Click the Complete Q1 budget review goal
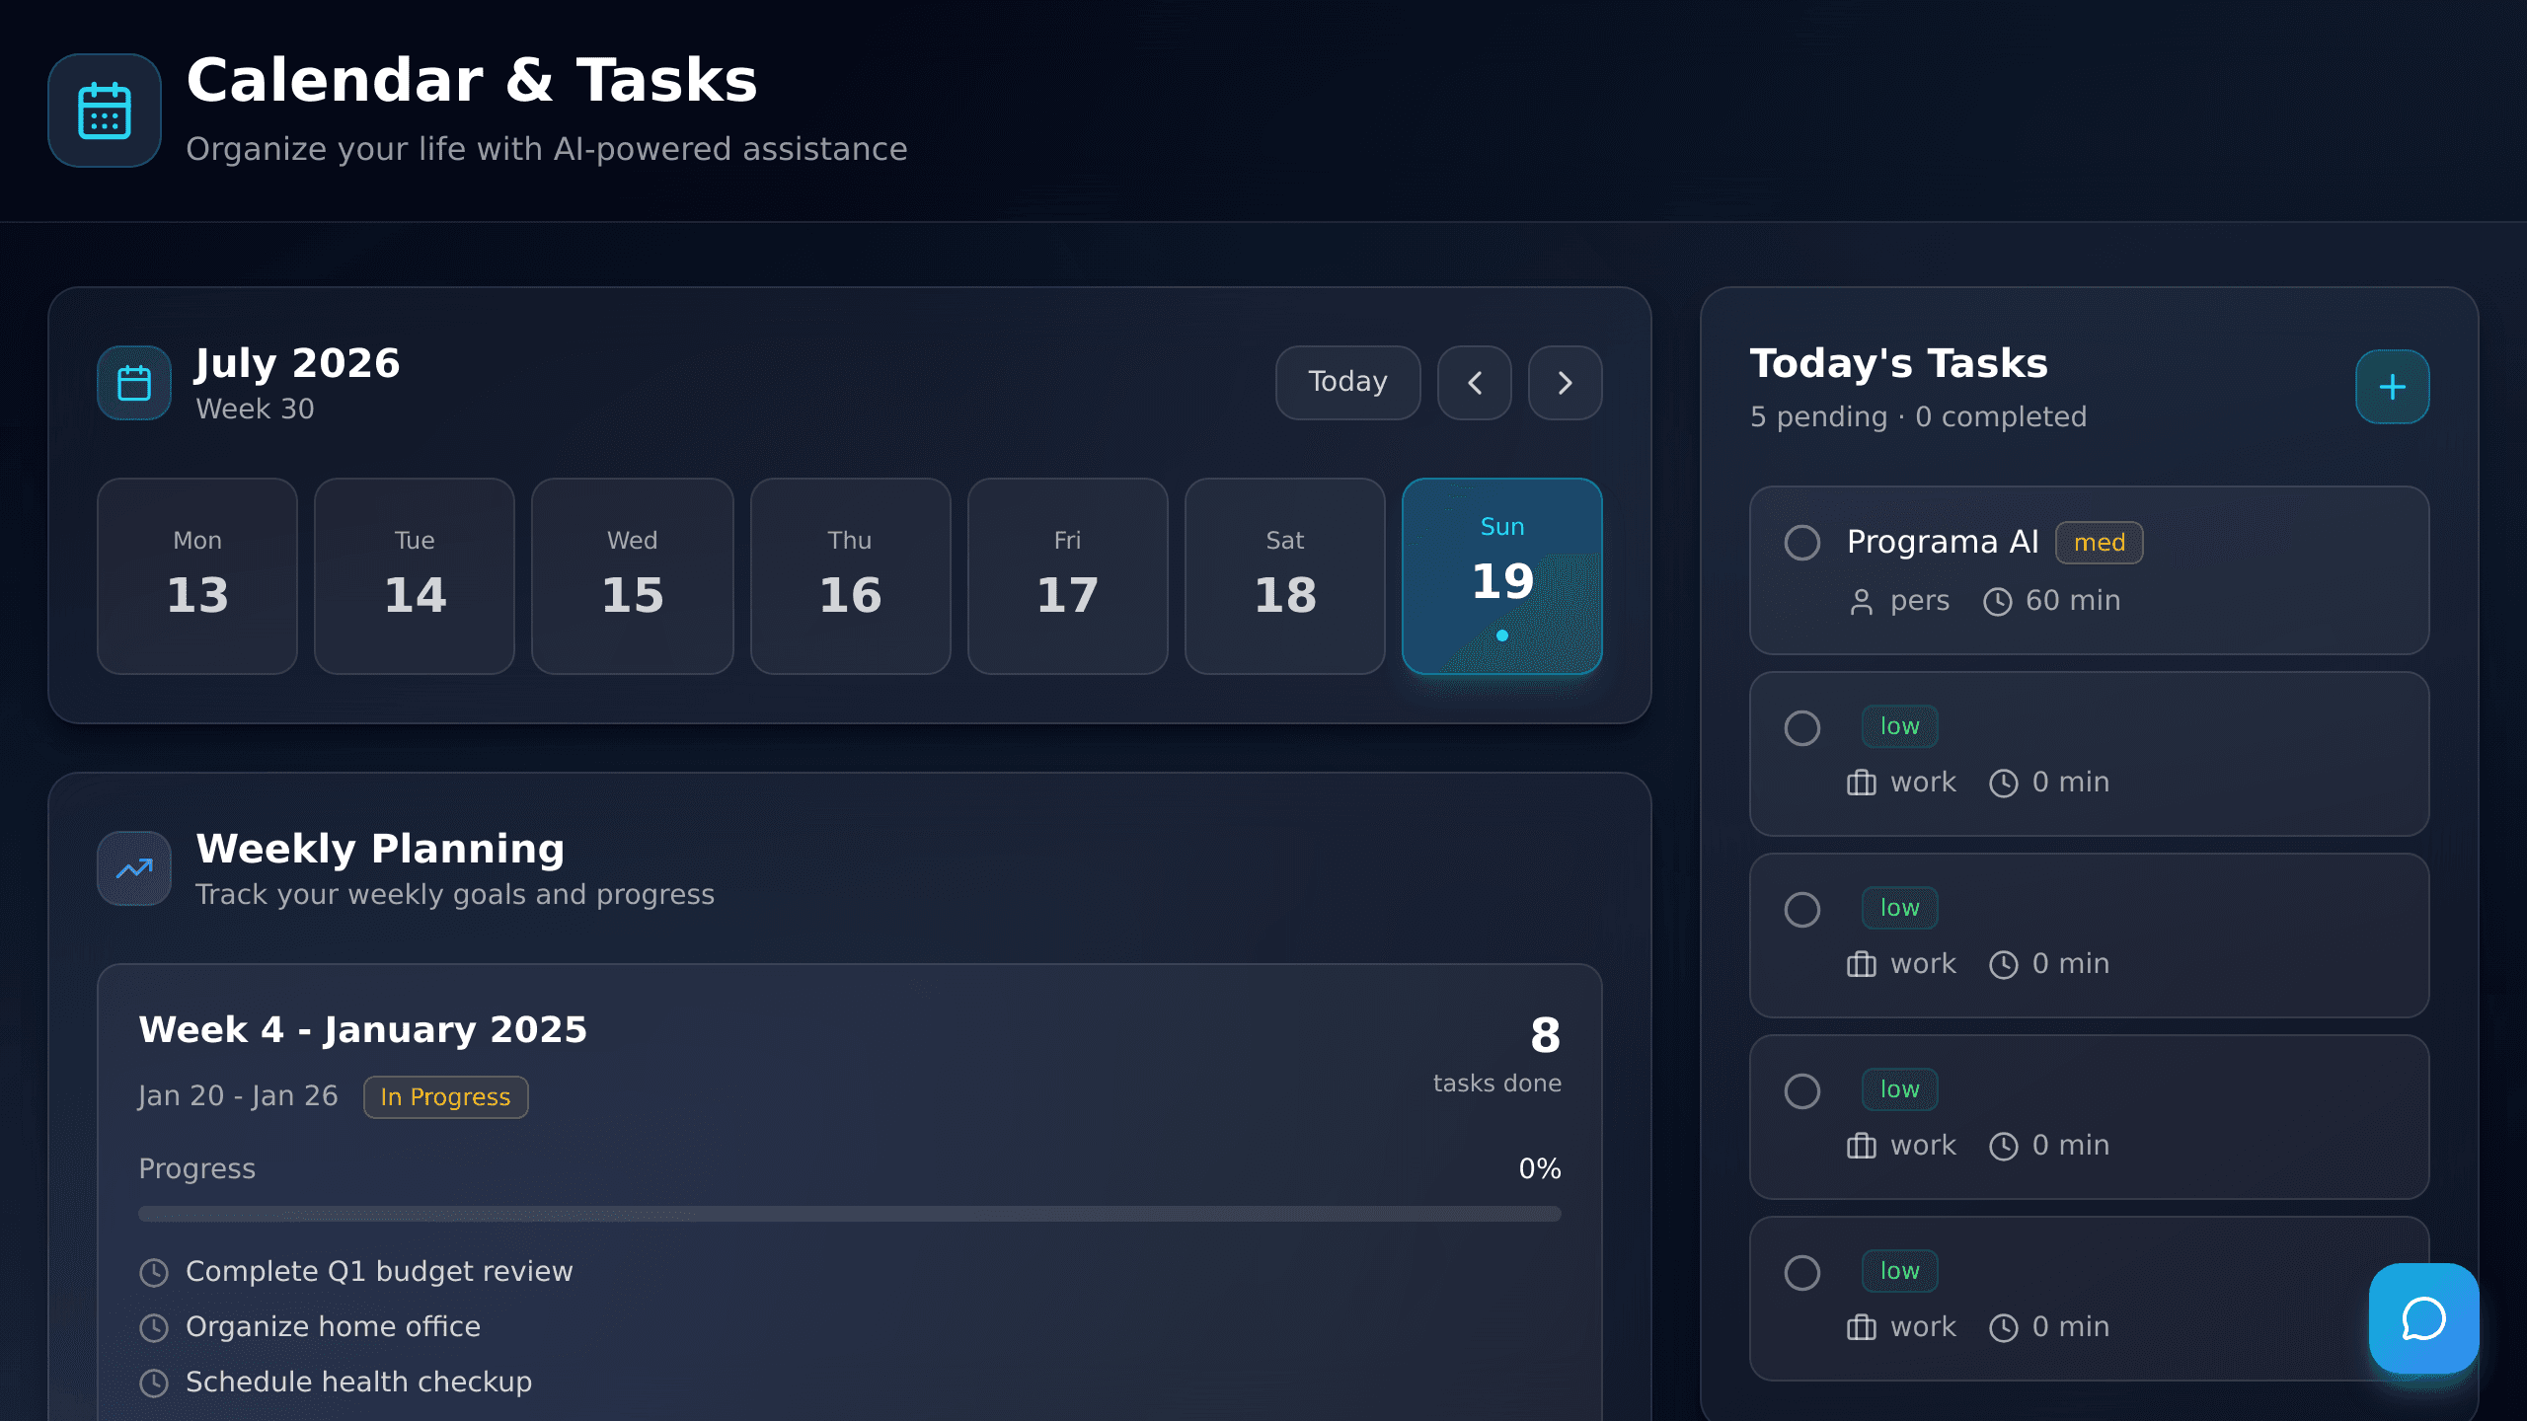 click(379, 1272)
